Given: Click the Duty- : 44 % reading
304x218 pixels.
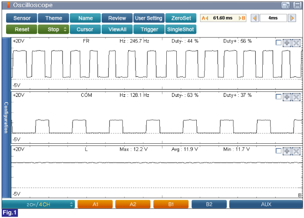Looking at the screenshot, I should [185, 41].
